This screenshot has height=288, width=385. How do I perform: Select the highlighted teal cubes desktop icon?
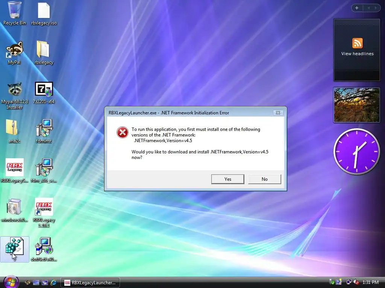coord(15,249)
